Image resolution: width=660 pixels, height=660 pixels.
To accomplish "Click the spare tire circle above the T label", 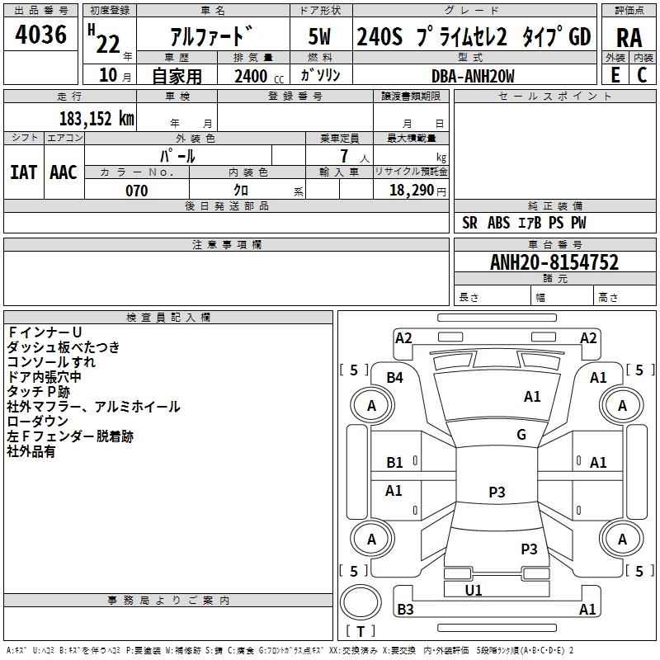I will point(361,602).
